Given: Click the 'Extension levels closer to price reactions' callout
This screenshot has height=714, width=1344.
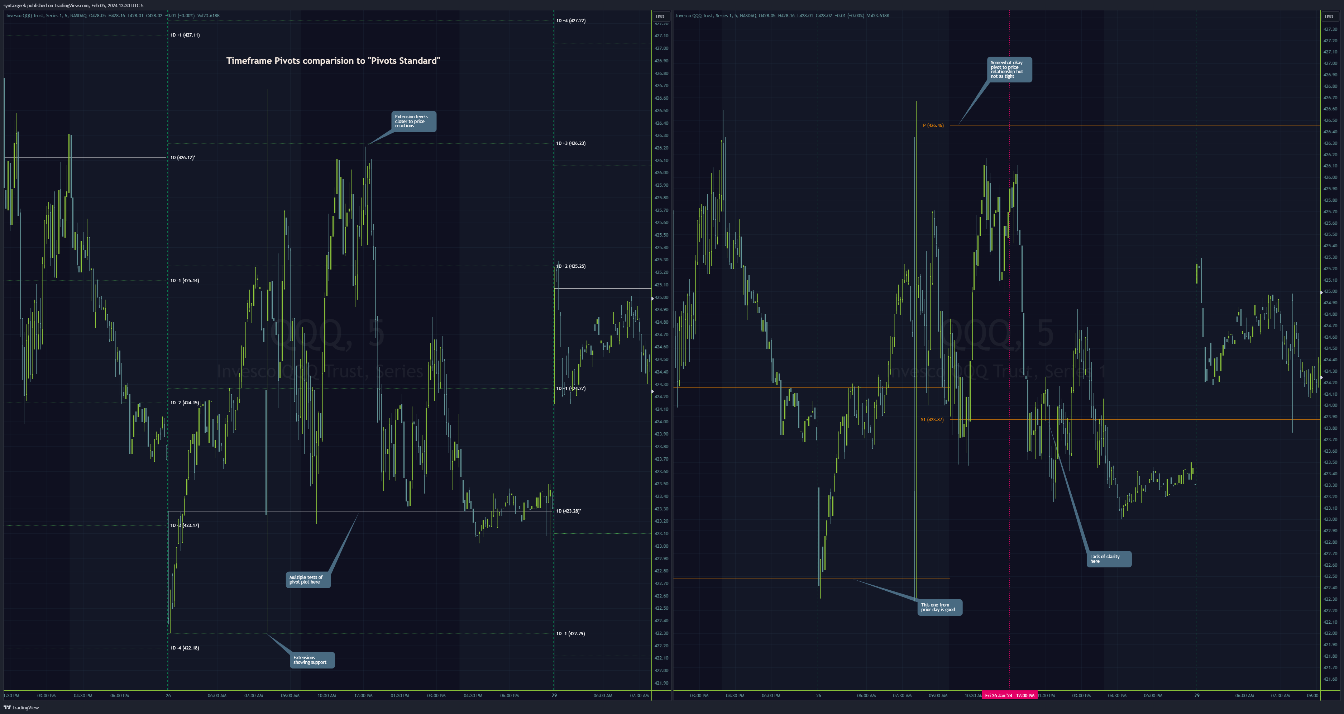Looking at the screenshot, I should click(414, 122).
